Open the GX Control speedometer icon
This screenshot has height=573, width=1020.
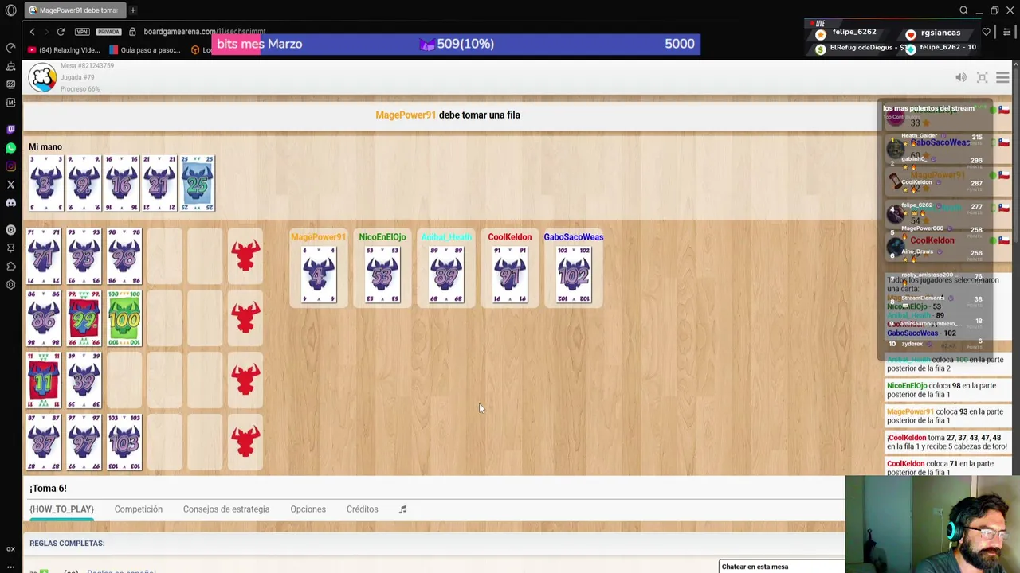point(10,48)
